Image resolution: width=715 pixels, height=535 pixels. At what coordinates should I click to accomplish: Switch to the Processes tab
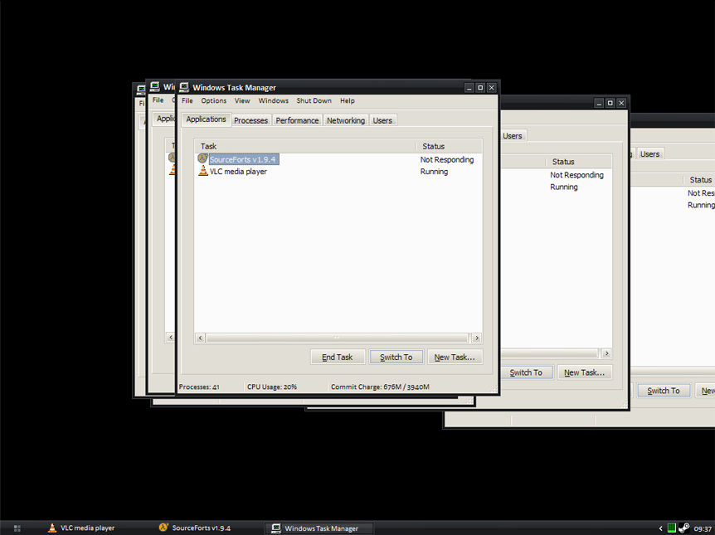(x=250, y=120)
